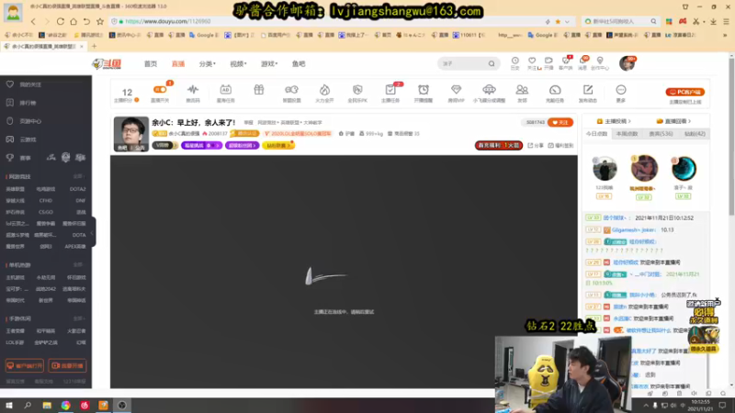The width and height of the screenshot is (735, 413).
Task: Open the gift box tool
Action: 259,89
